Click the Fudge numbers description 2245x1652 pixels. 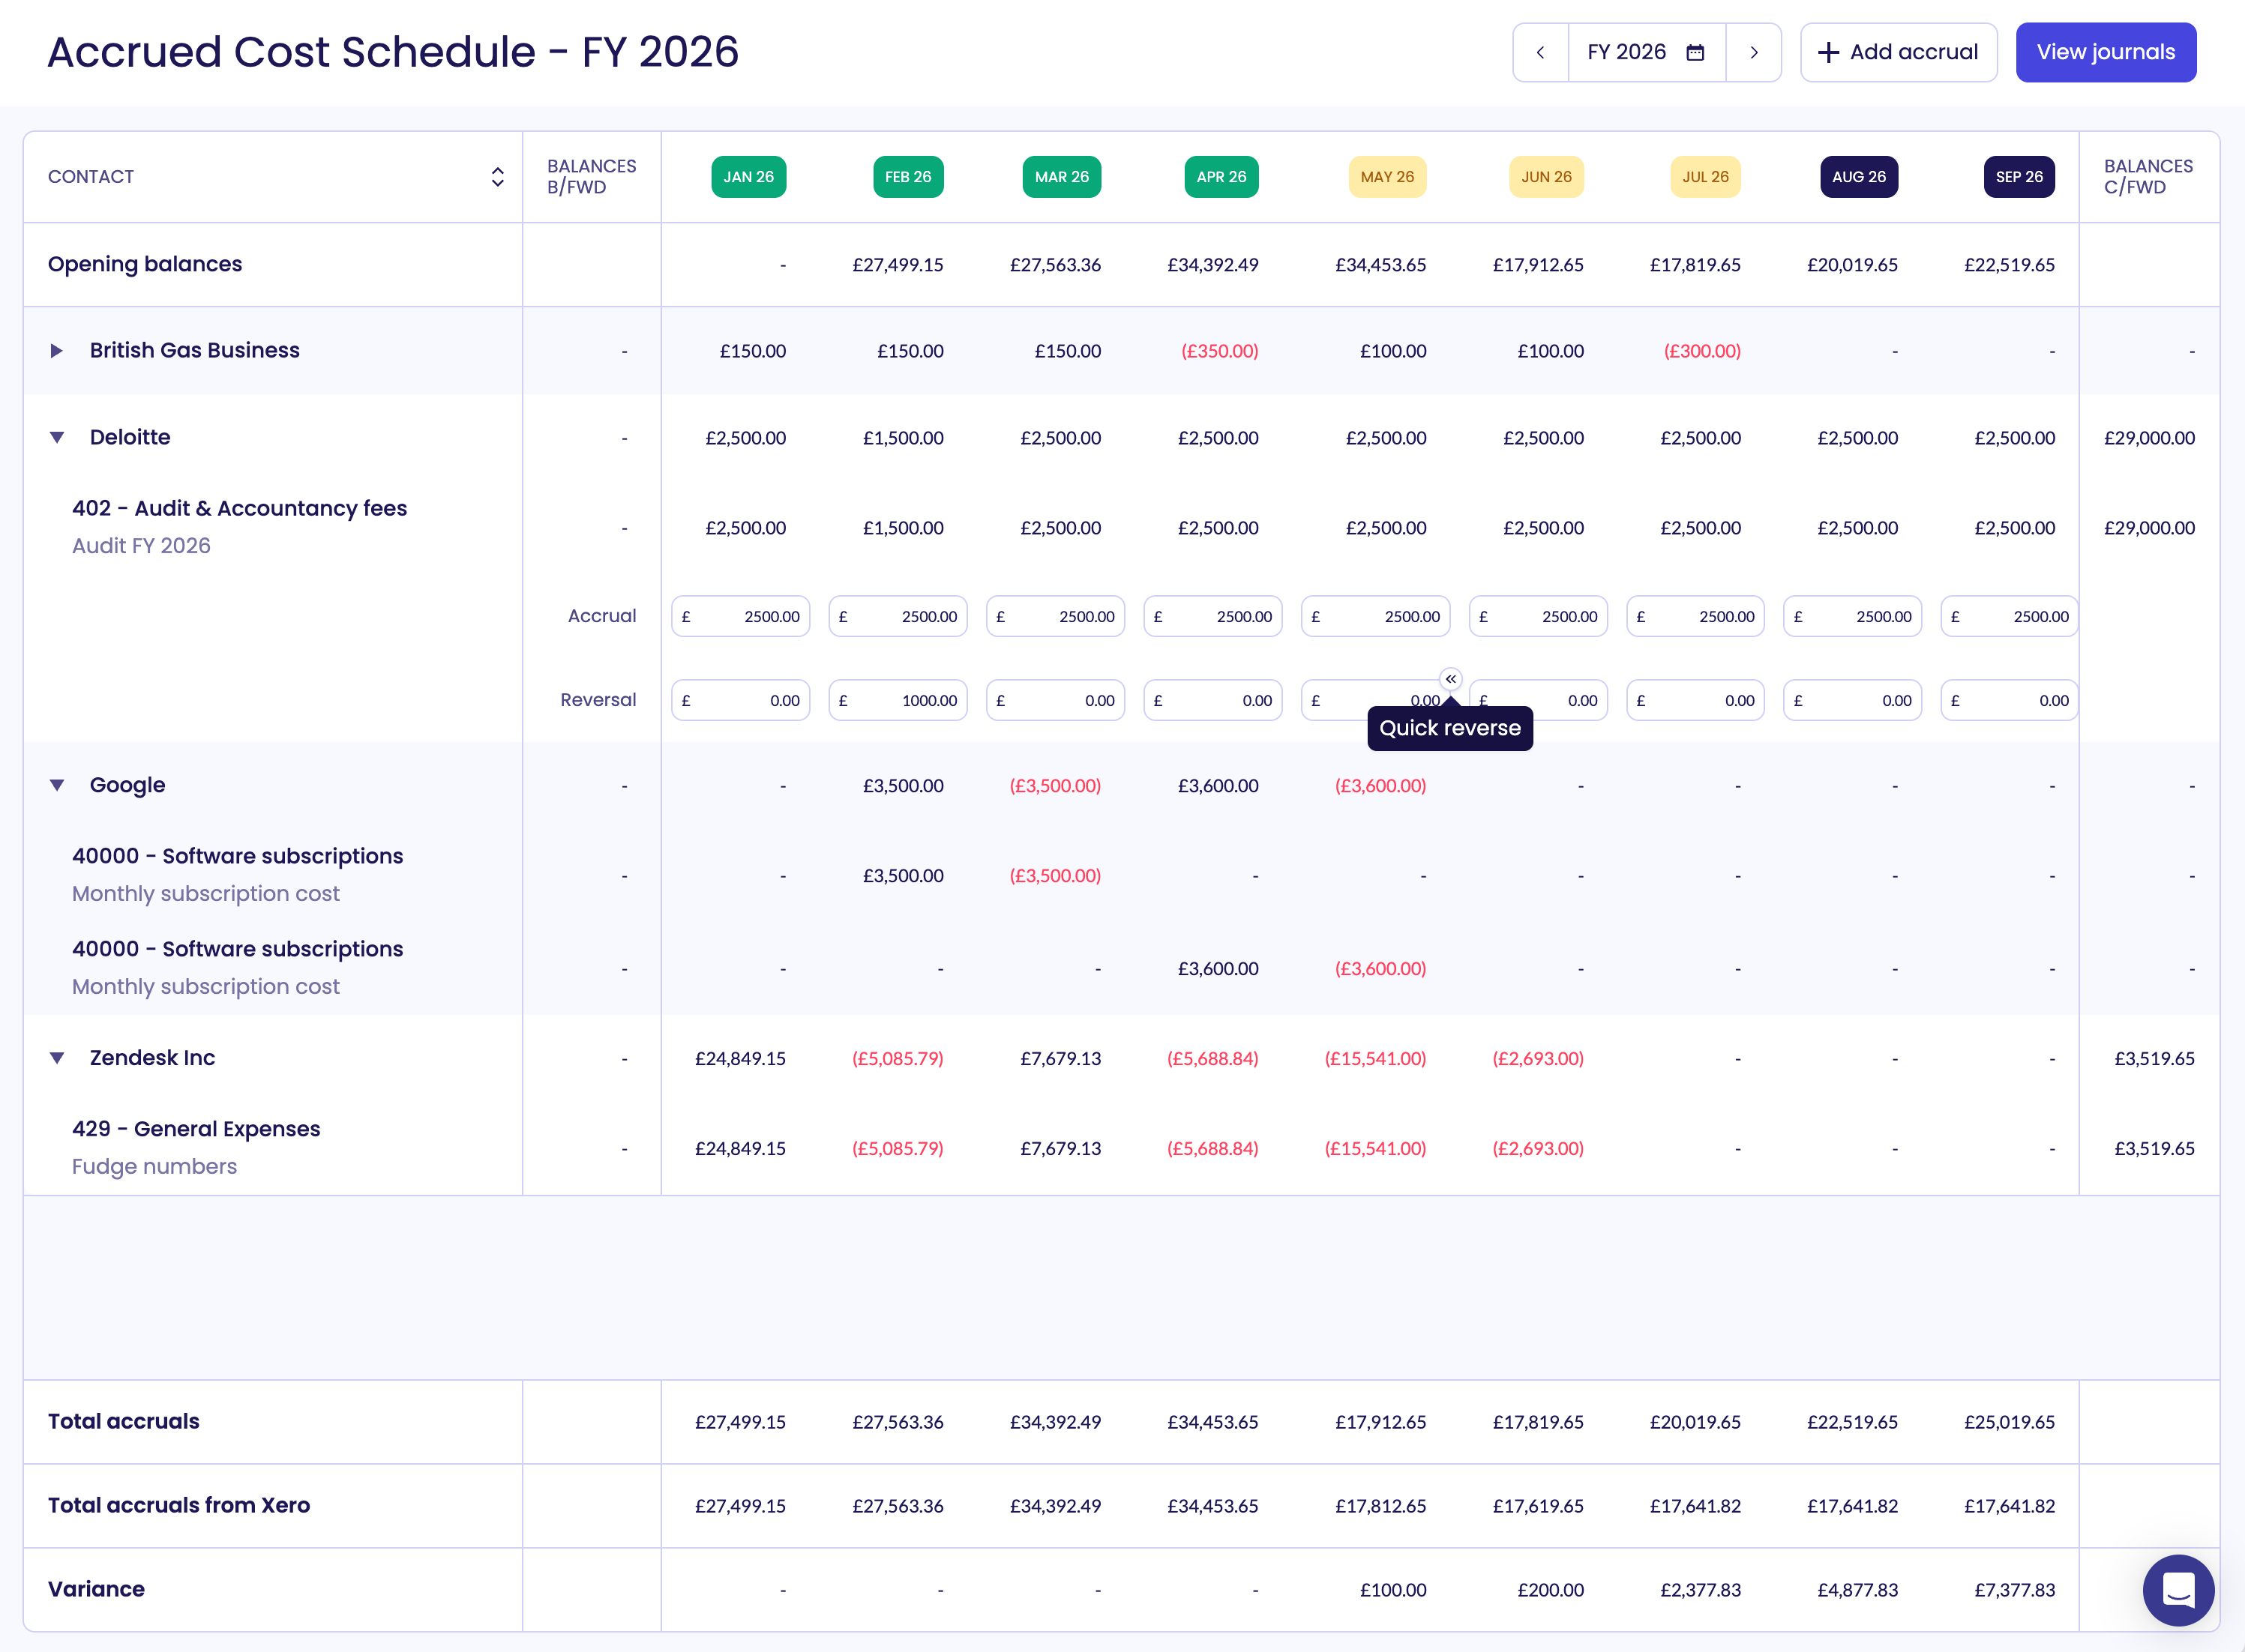click(x=154, y=1167)
